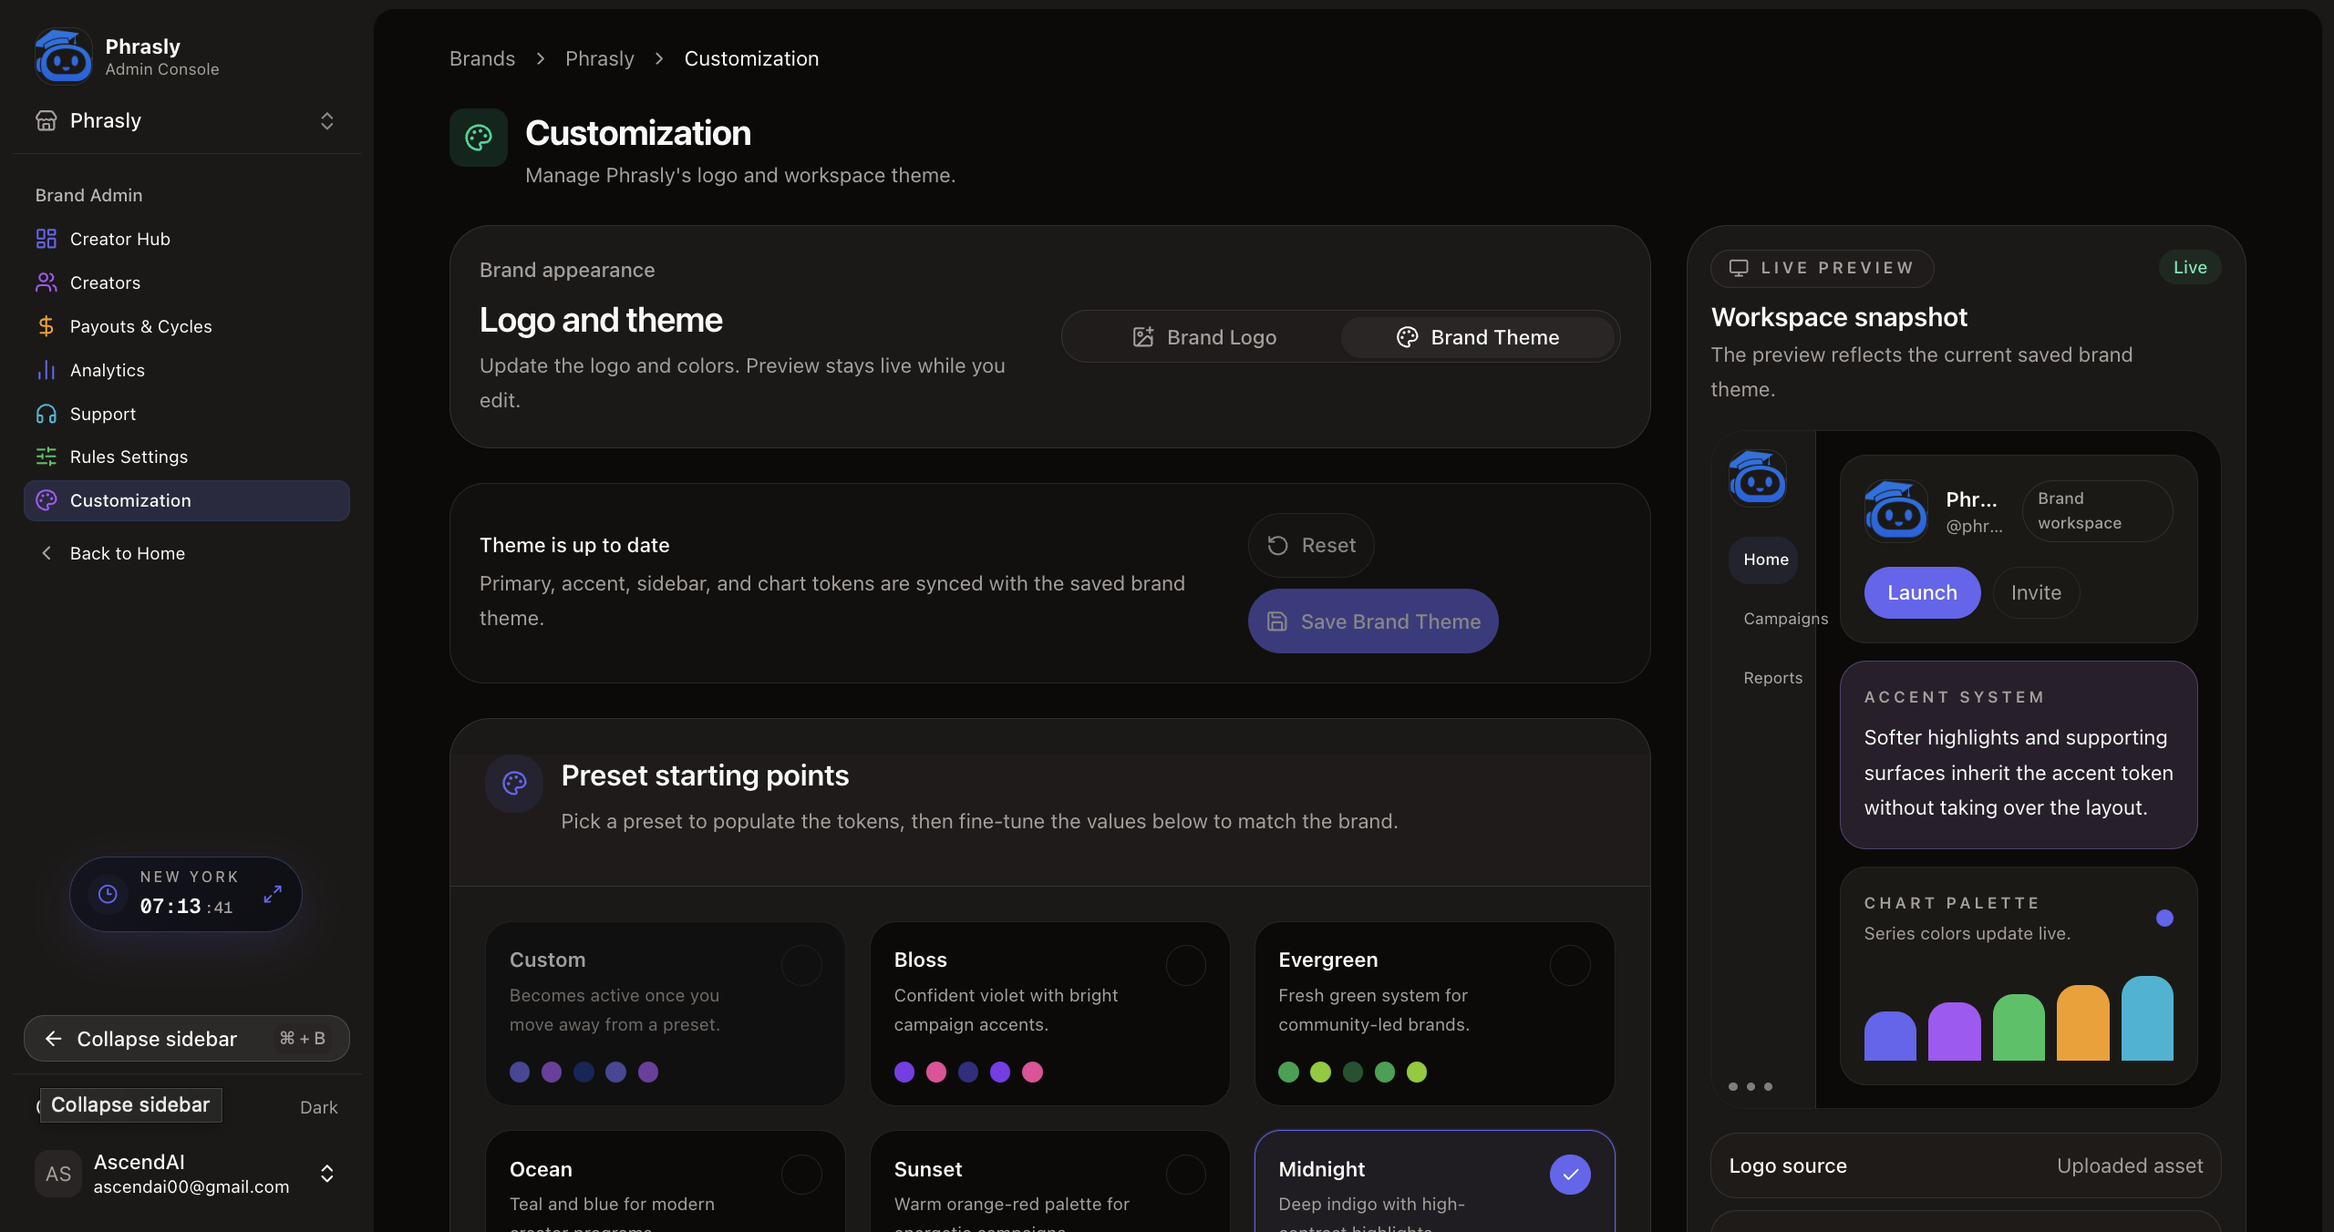
Task: Click the teal bar in chart palette
Action: point(2146,1019)
